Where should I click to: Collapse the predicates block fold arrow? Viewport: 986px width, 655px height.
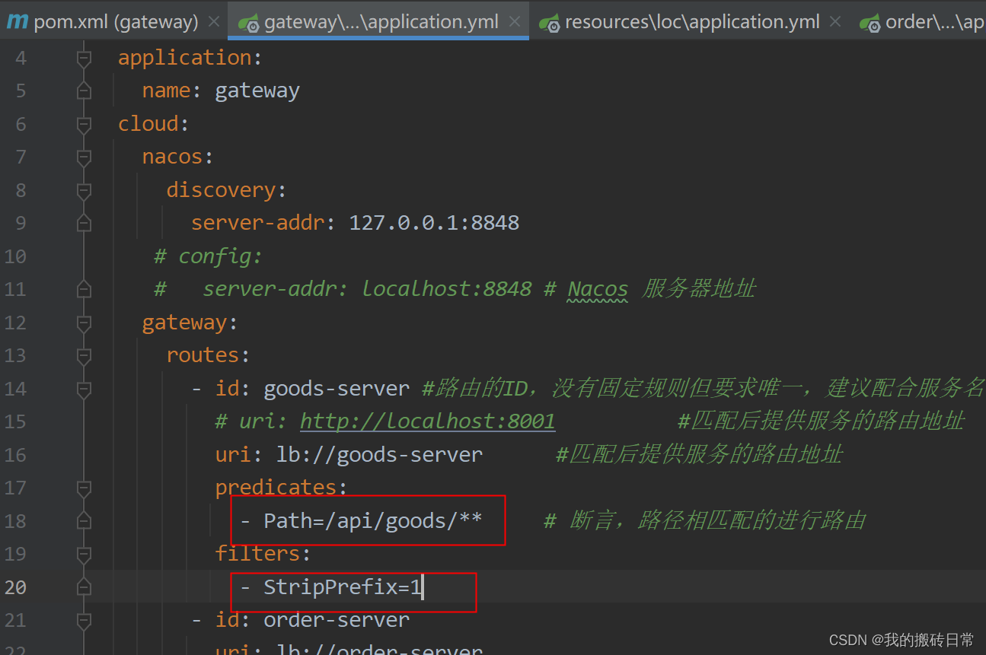click(84, 488)
